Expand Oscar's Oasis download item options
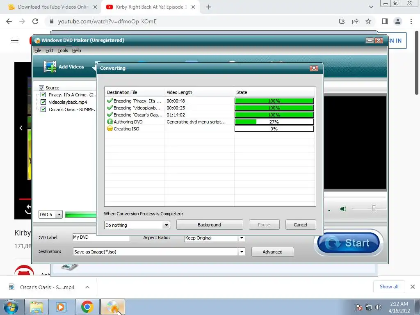The height and width of the screenshot is (315, 420). coord(87,287)
